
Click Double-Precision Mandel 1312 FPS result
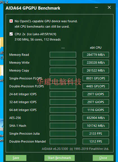tap(96, 141)
